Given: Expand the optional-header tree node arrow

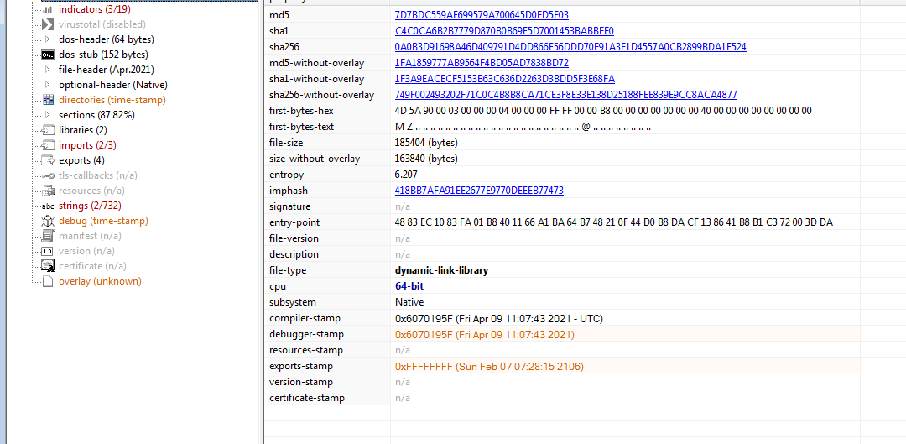Looking at the screenshot, I should [48, 85].
